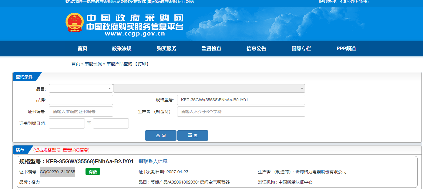
Task: Click the 【打印】 print link
Action: pos(142,64)
